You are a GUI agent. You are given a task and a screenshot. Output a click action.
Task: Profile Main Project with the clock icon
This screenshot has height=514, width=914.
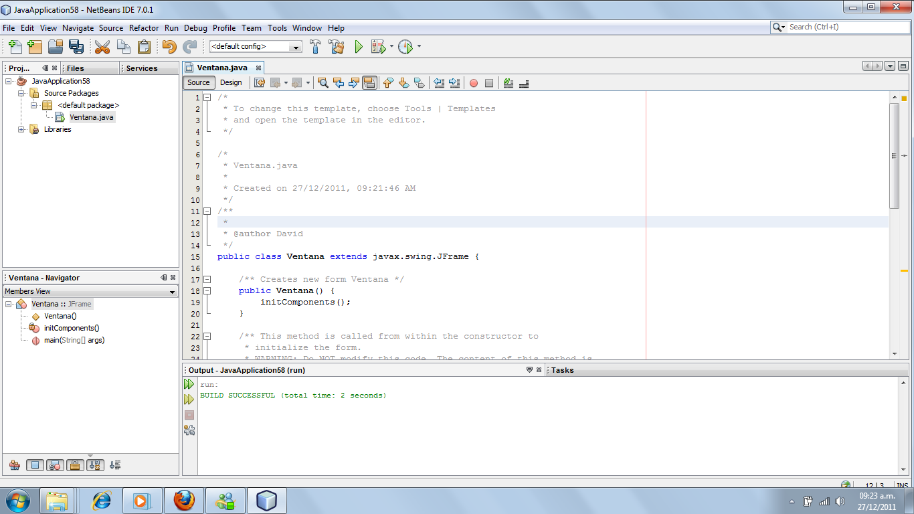click(x=405, y=47)
